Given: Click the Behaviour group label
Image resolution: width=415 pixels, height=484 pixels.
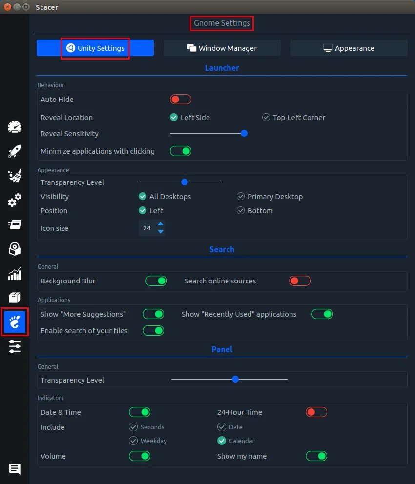Looking at the screenshot, I should point(51,85).
